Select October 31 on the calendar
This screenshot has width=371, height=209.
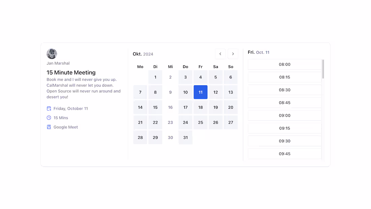[x=185, y=137]
